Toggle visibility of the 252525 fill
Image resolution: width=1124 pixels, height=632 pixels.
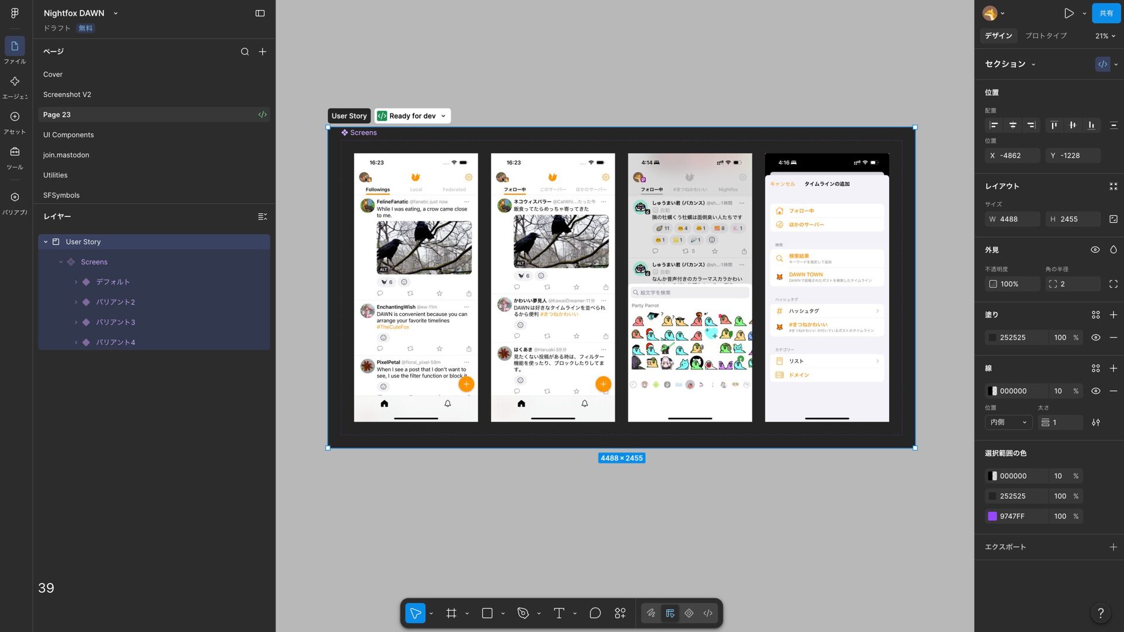pos(1095,338)
